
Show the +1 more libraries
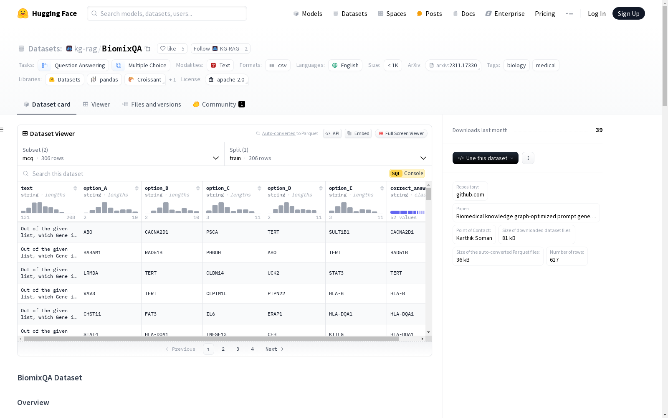coord(172,79)
